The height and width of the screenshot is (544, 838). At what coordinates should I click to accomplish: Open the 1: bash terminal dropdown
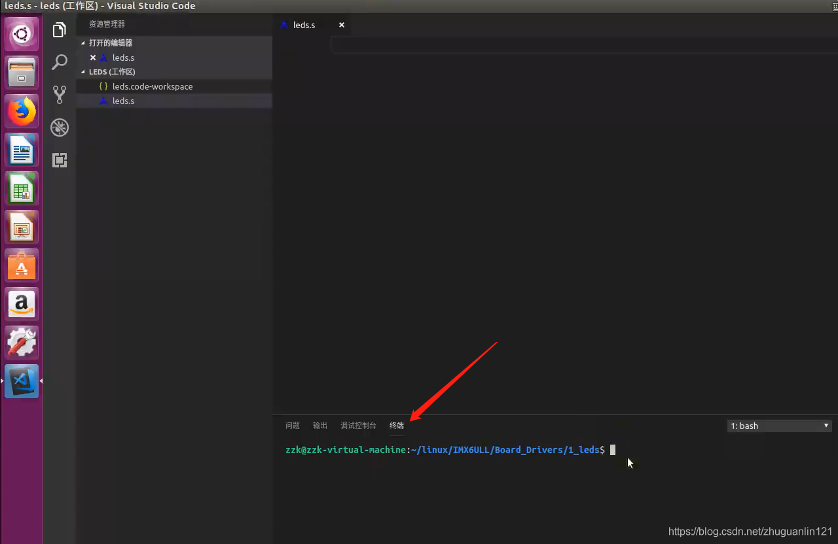(x=780, y=426)
